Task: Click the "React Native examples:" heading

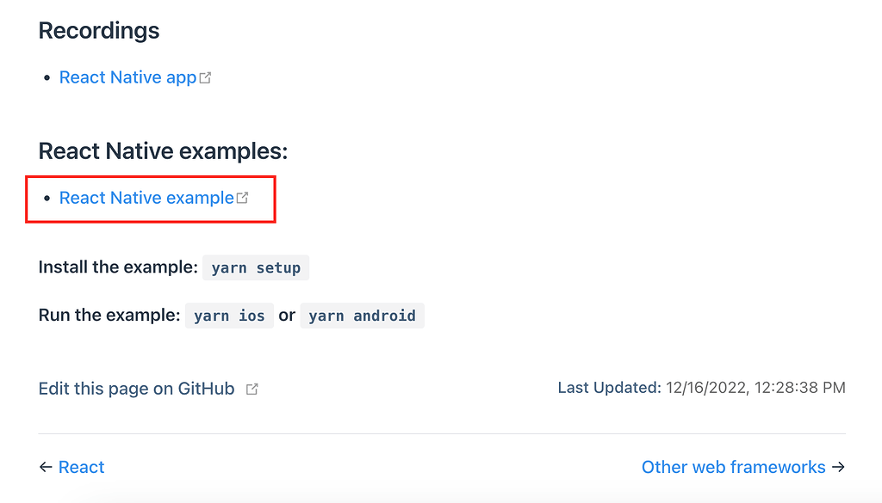Action: pos(162,150)
